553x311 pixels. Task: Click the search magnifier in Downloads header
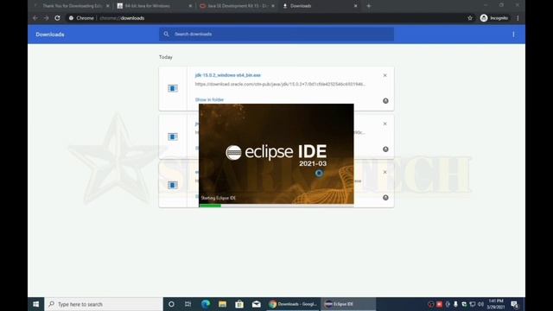click(x=166, y=34)
